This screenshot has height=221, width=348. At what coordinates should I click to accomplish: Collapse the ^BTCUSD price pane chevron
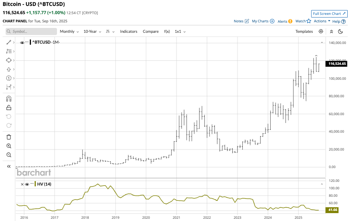tap(322, 42)
